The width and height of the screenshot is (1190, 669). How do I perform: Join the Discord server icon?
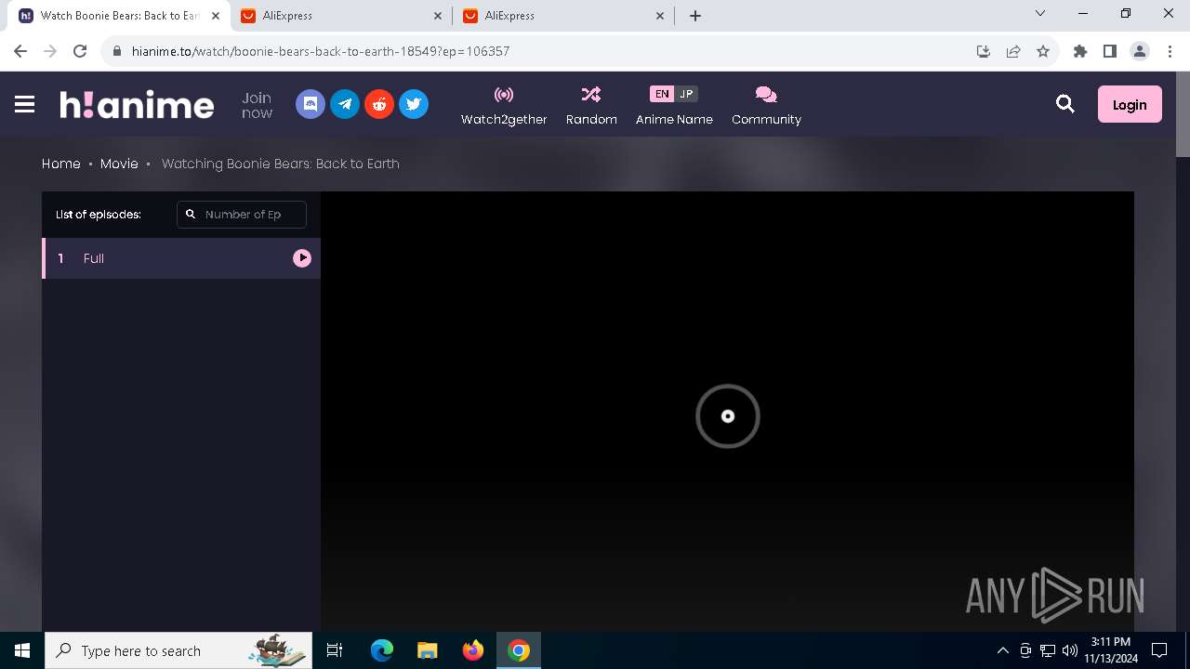[311, 104]
